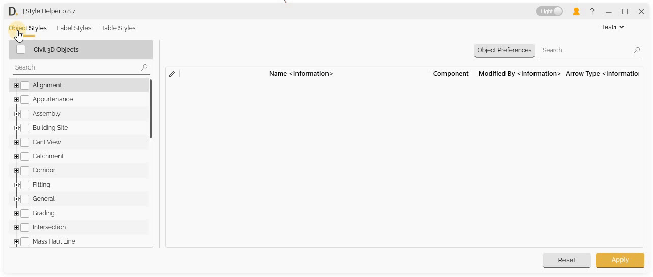Check the Civil 3D Objects checkbox
Viewport: 653px width, 277px height.
pos(21,49)
